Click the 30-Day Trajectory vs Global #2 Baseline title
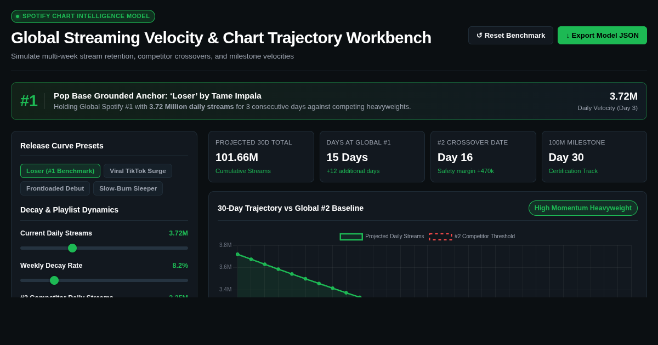This screenshot has width=658, height=345. [291, 208]
